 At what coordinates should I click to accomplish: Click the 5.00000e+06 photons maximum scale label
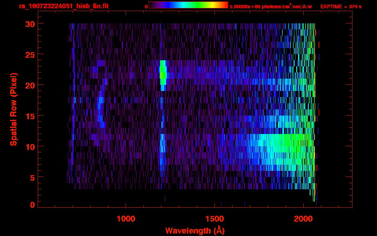(x=270, y=6)
